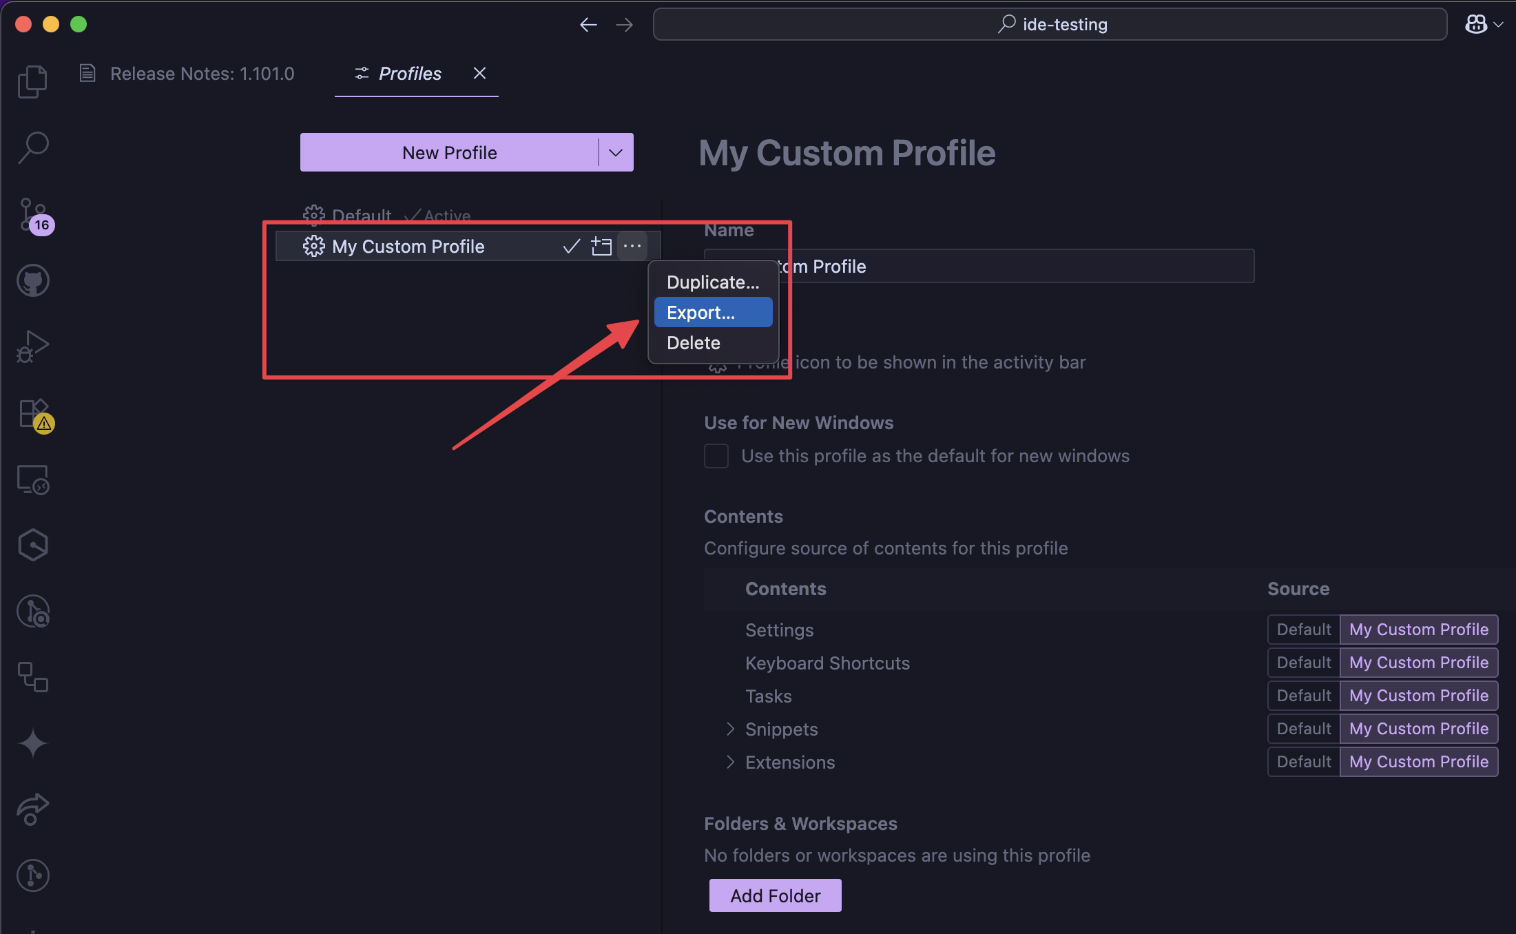
Task: Click the checkmark to activate My Custom Profile
Action: pyautogui.click(x=570, y=246)
